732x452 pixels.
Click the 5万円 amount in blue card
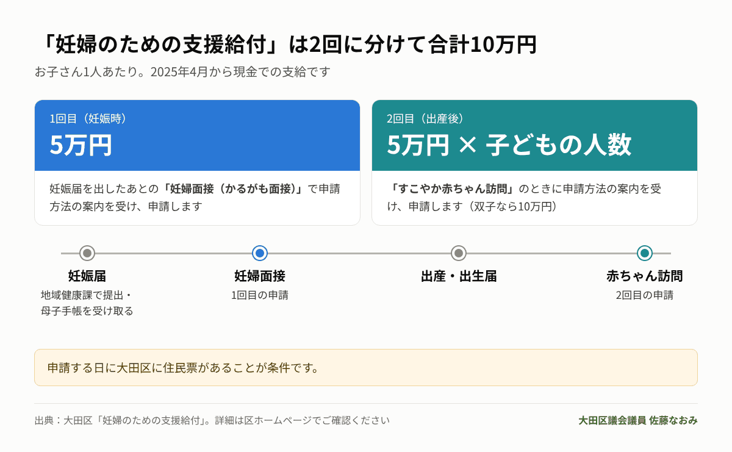coord(81,145)
